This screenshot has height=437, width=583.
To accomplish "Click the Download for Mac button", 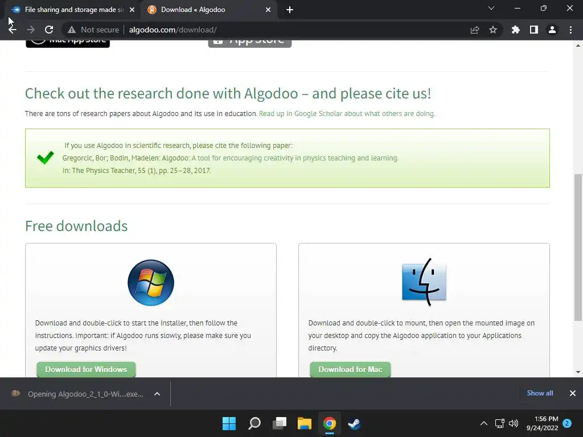I will (350, 369).
